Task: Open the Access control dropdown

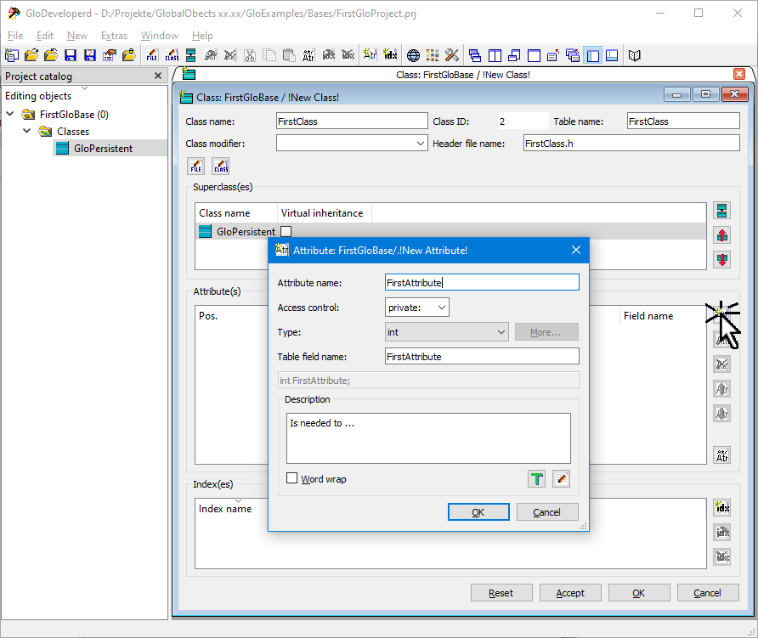Action: click(417, 308)
